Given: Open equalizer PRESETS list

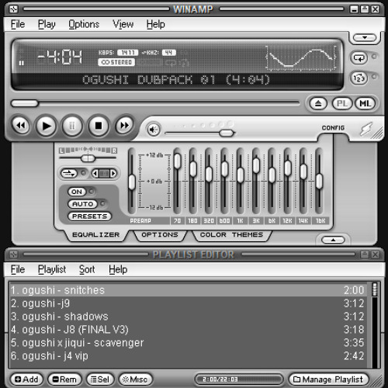Looking at the screenshot, I should 89,217.
